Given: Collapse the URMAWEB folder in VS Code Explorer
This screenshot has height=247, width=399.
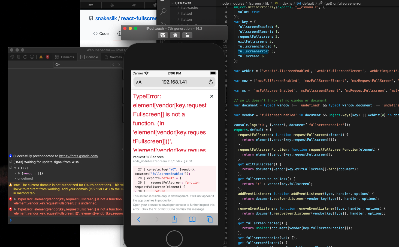Looking at the screenshot, I should [x=172, y=3].
